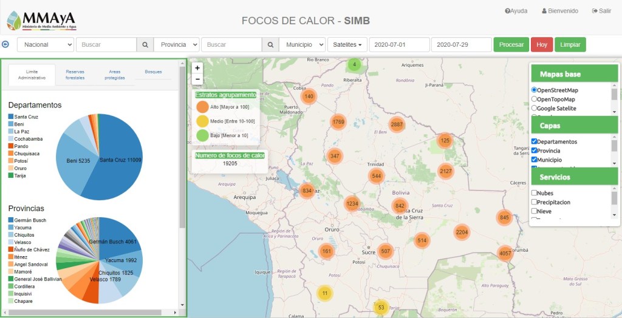Click the 4057 hotspot cluster marker
622x318 pixels.
point(505,252)
